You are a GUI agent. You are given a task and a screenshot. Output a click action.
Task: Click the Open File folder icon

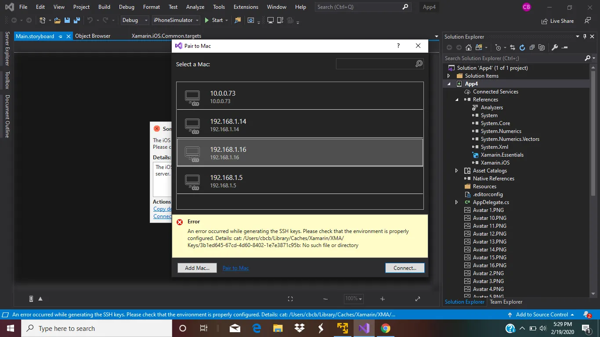coord(57,20)
